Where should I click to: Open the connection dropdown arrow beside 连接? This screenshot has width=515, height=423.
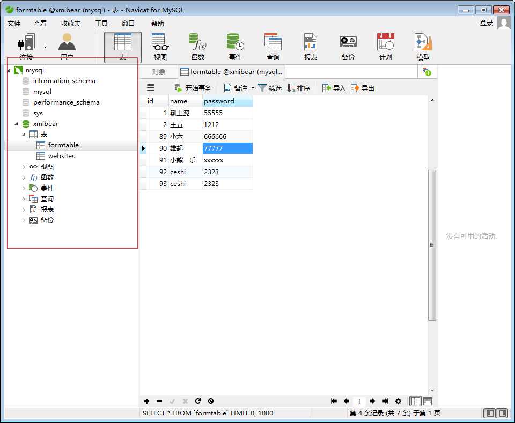click(x=45, y=47)
